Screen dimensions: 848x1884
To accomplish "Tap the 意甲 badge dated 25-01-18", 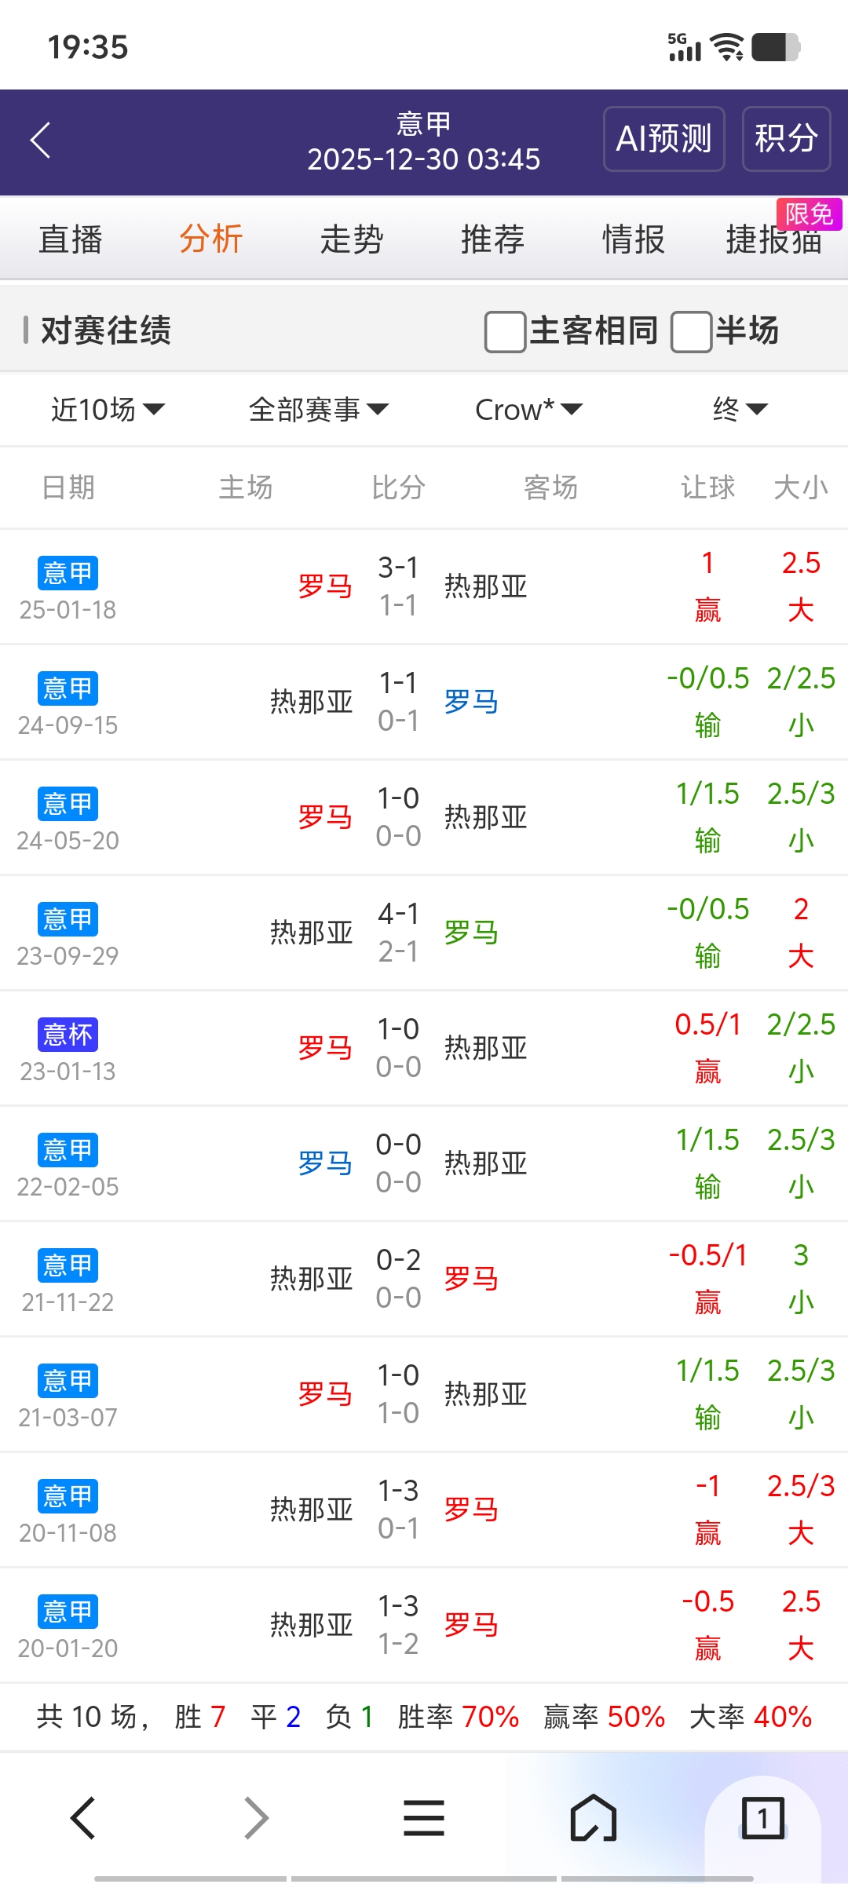I will [x=68, y=573].
